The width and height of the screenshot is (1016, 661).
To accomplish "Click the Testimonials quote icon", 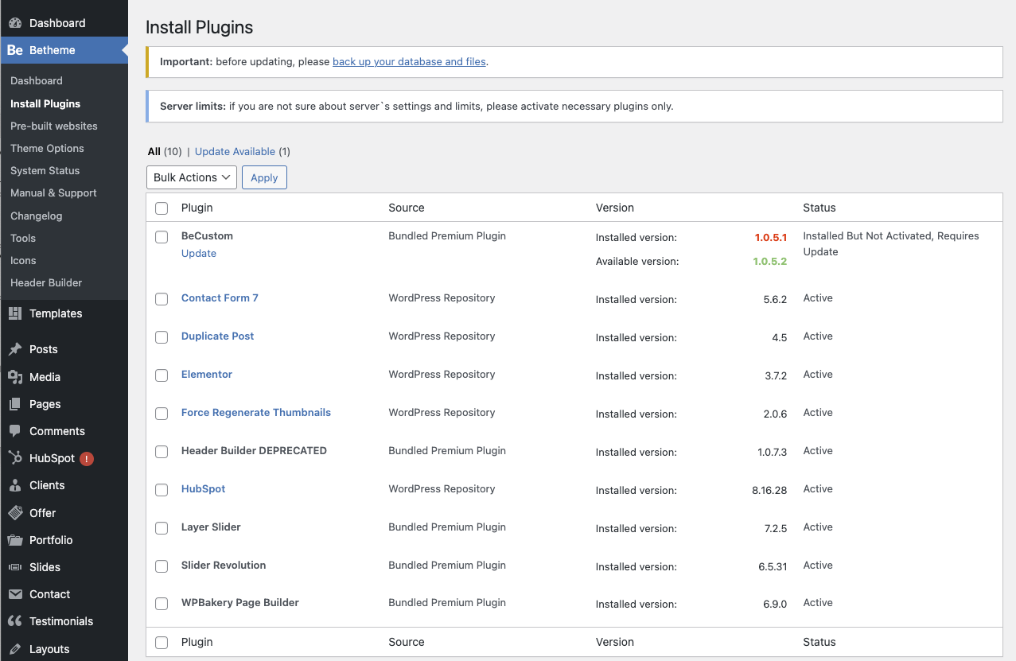I will coord(15,621).
